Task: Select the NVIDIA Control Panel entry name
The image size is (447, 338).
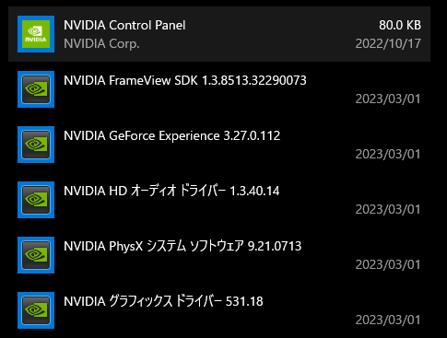Action: point(124,25)
